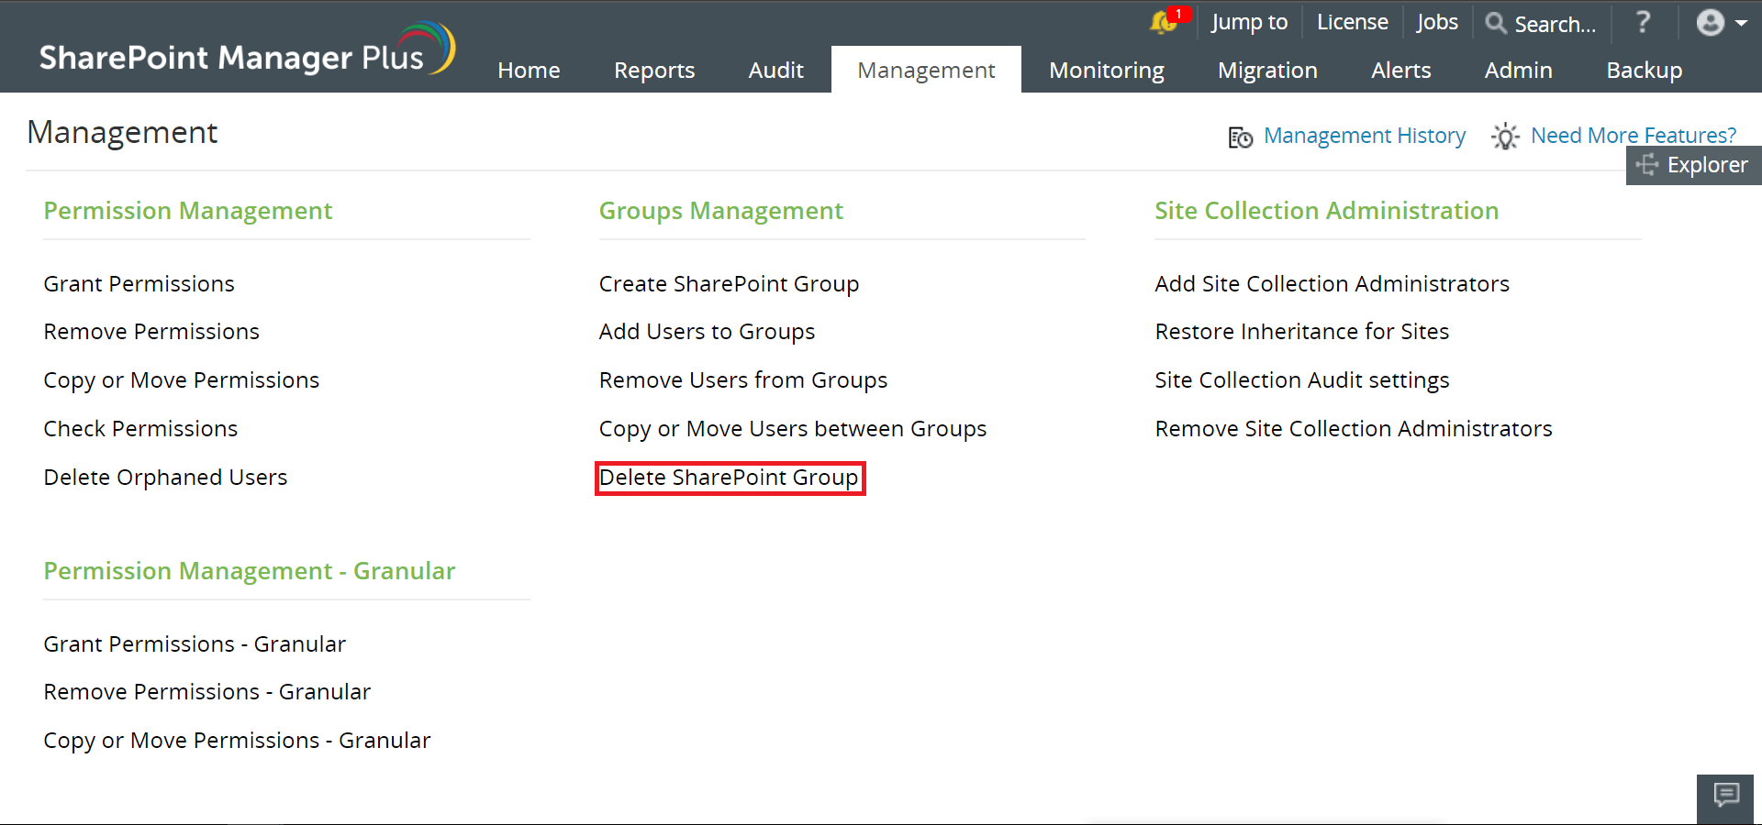
Task: Click the Management History clipboard icon
Action: coord(1239,137)
